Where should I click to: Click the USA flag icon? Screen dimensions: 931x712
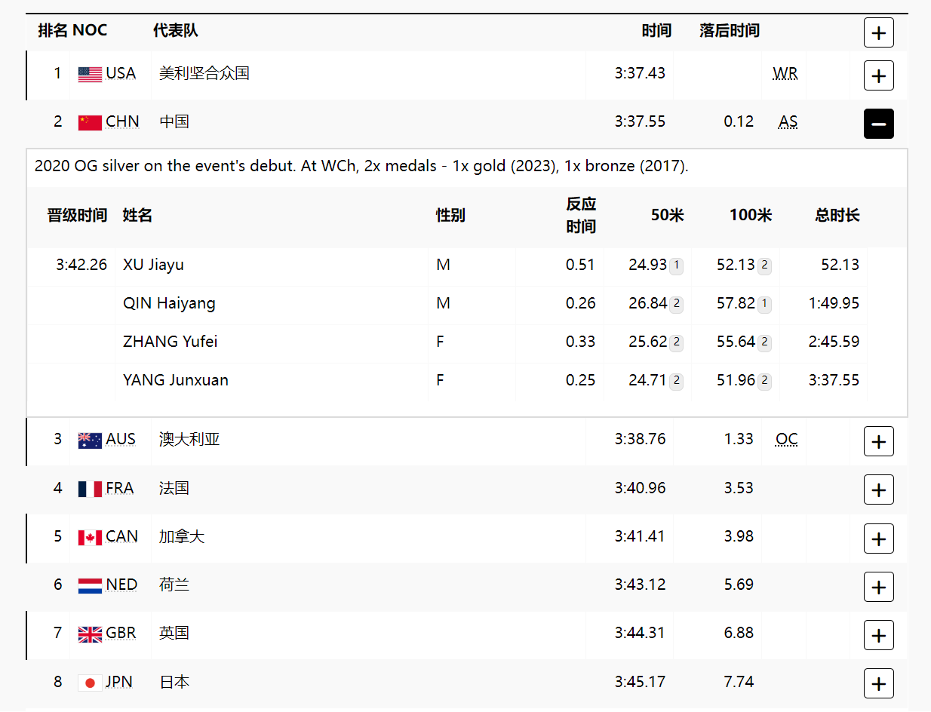pyautogui.click(x=89, y=73)
